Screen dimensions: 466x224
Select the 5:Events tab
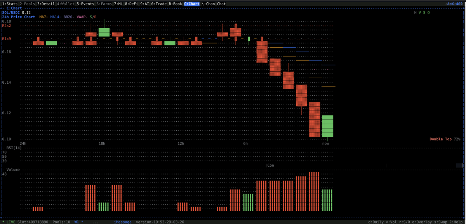(x=85, y=4)
